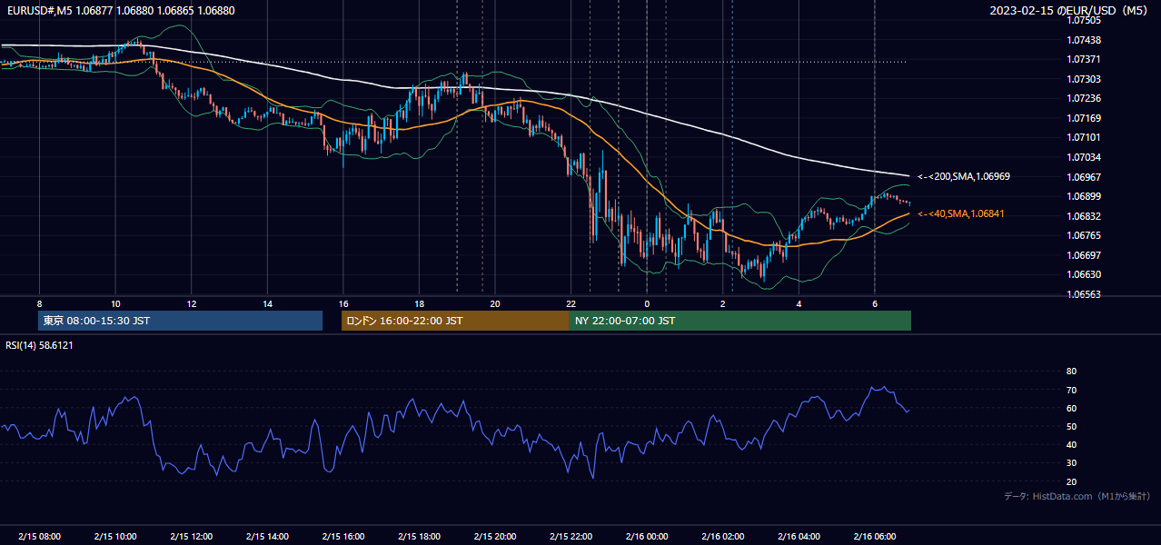The width and height of the screenshot is (1161, 545).
Task: Click price axis value 1.07438
Action: (1084, 40)
